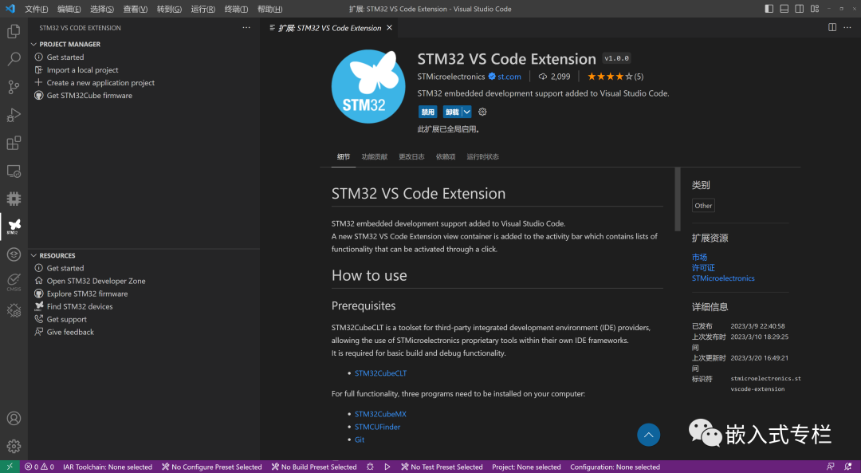Open the STMCUFinder link
Viewport: 861px width, 473px height.
(377, 427)
